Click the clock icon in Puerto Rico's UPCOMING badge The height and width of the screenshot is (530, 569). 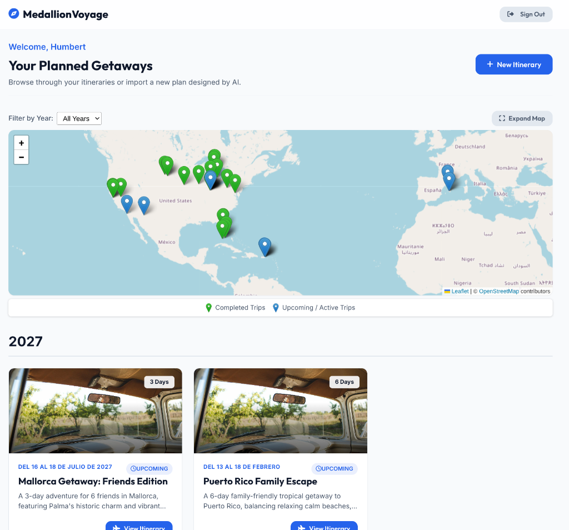coord(318,469)
